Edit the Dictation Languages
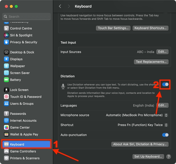 pos(162,105)
